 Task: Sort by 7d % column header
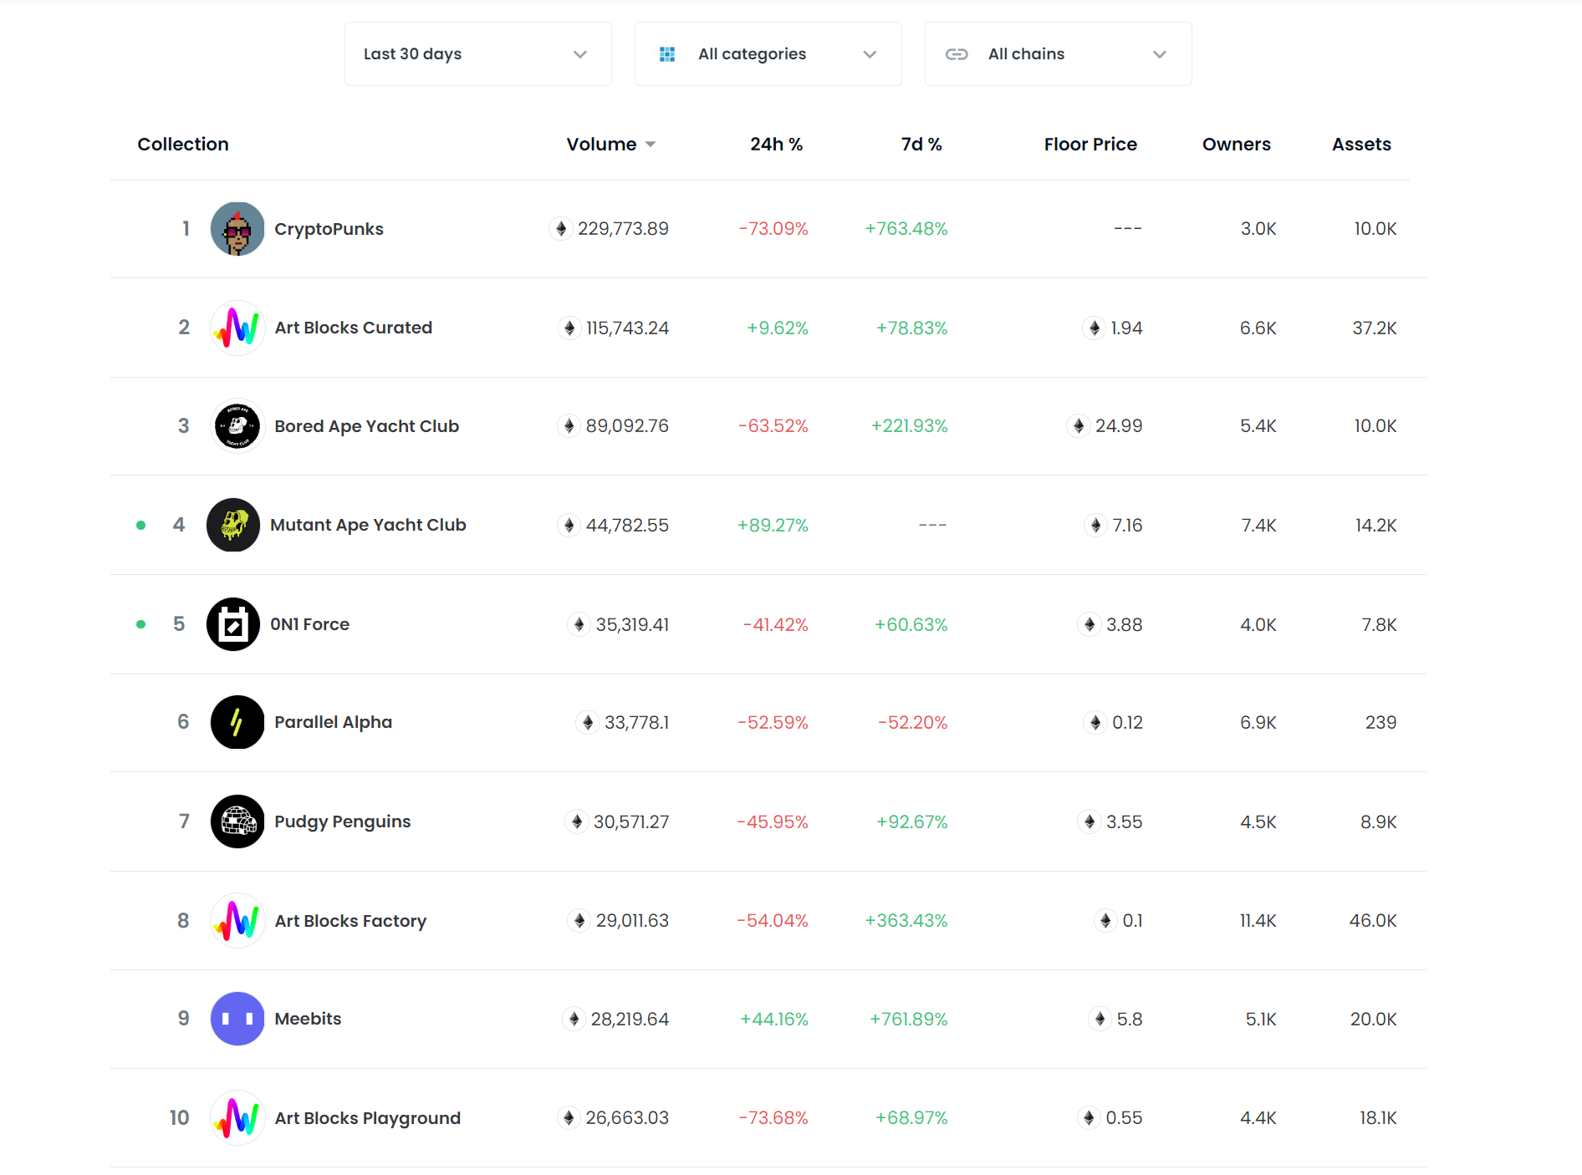pyautogui.click(x=921, y=145)
